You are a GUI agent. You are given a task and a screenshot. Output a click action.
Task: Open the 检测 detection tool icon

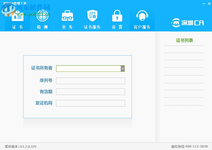(42, 15)
